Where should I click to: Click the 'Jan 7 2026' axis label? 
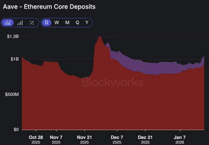180,140
